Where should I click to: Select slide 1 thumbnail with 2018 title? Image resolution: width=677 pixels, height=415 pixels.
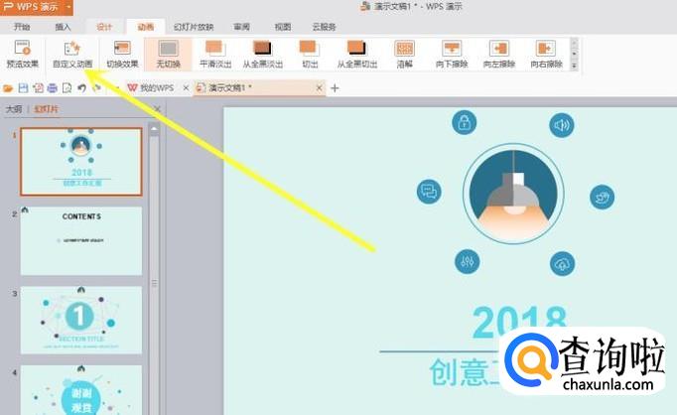coord(81,162)
